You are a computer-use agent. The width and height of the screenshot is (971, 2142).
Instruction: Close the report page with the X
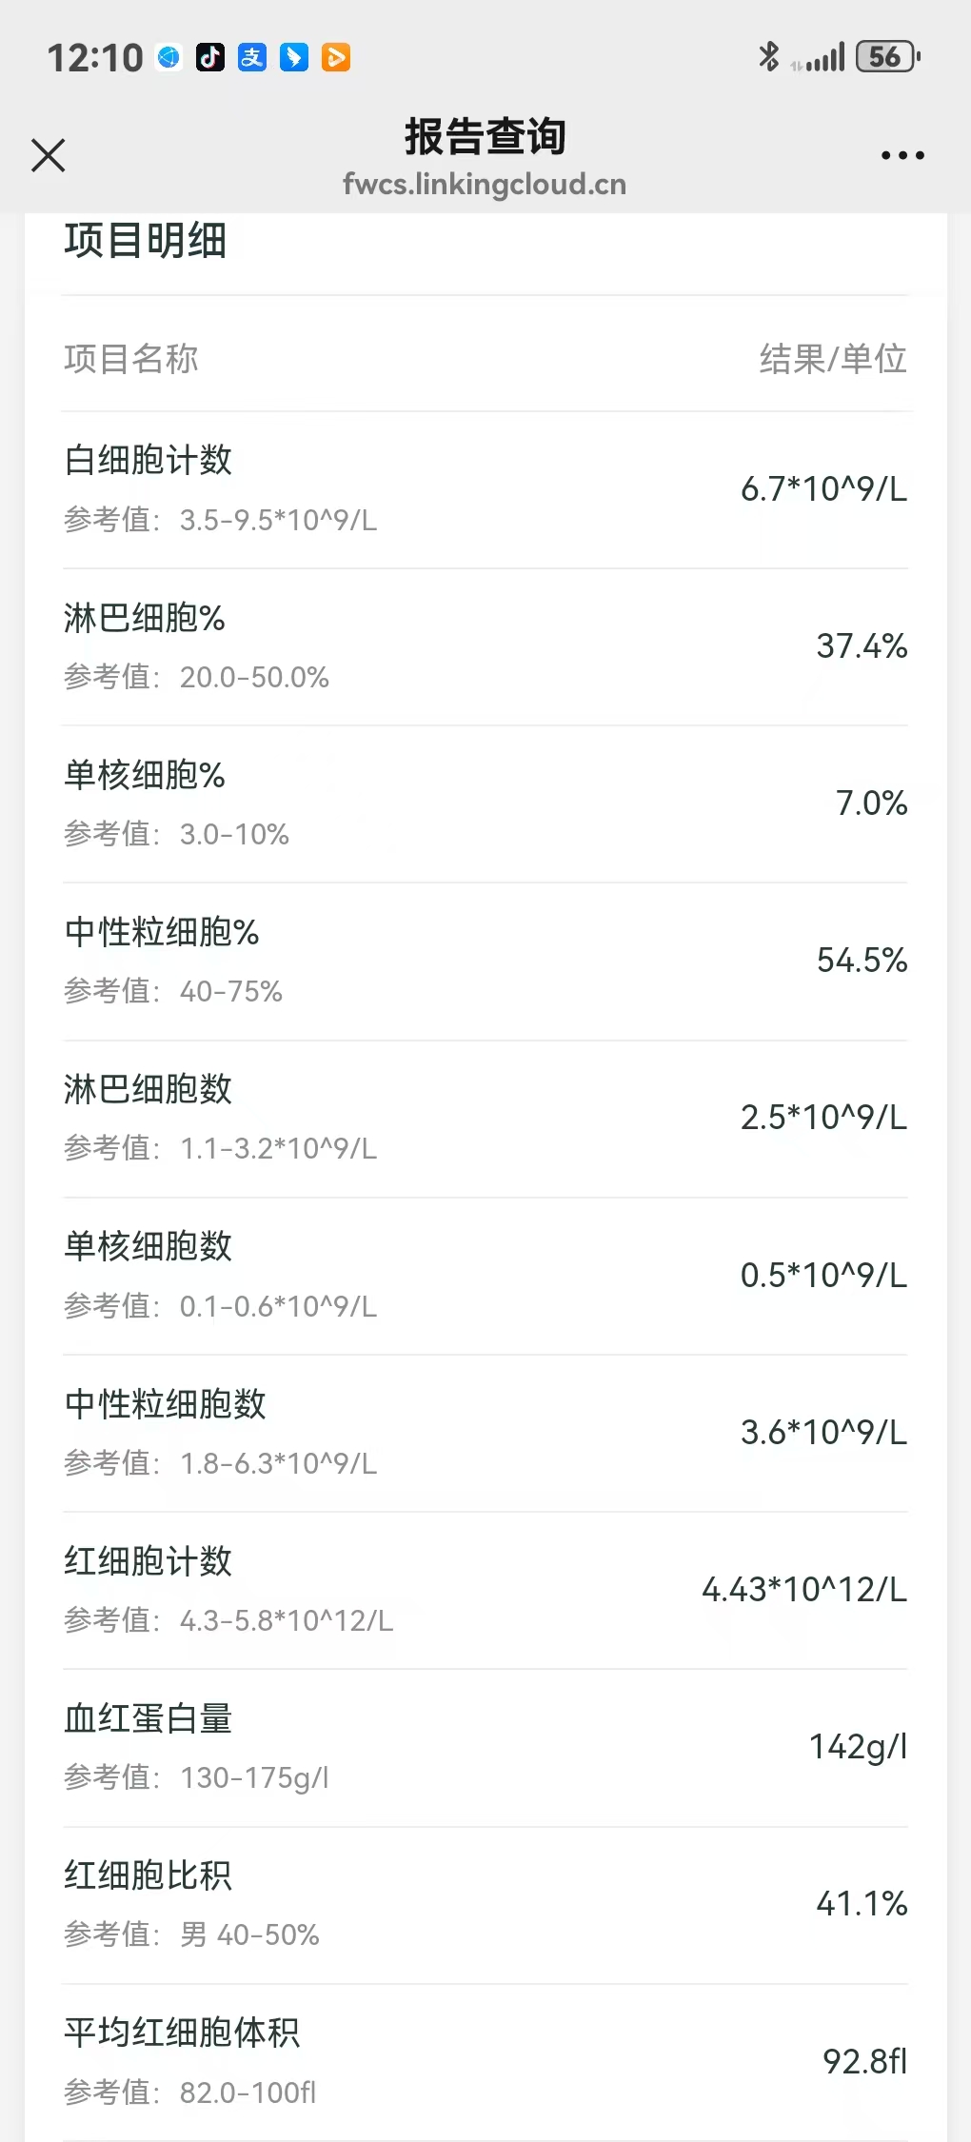48,155
